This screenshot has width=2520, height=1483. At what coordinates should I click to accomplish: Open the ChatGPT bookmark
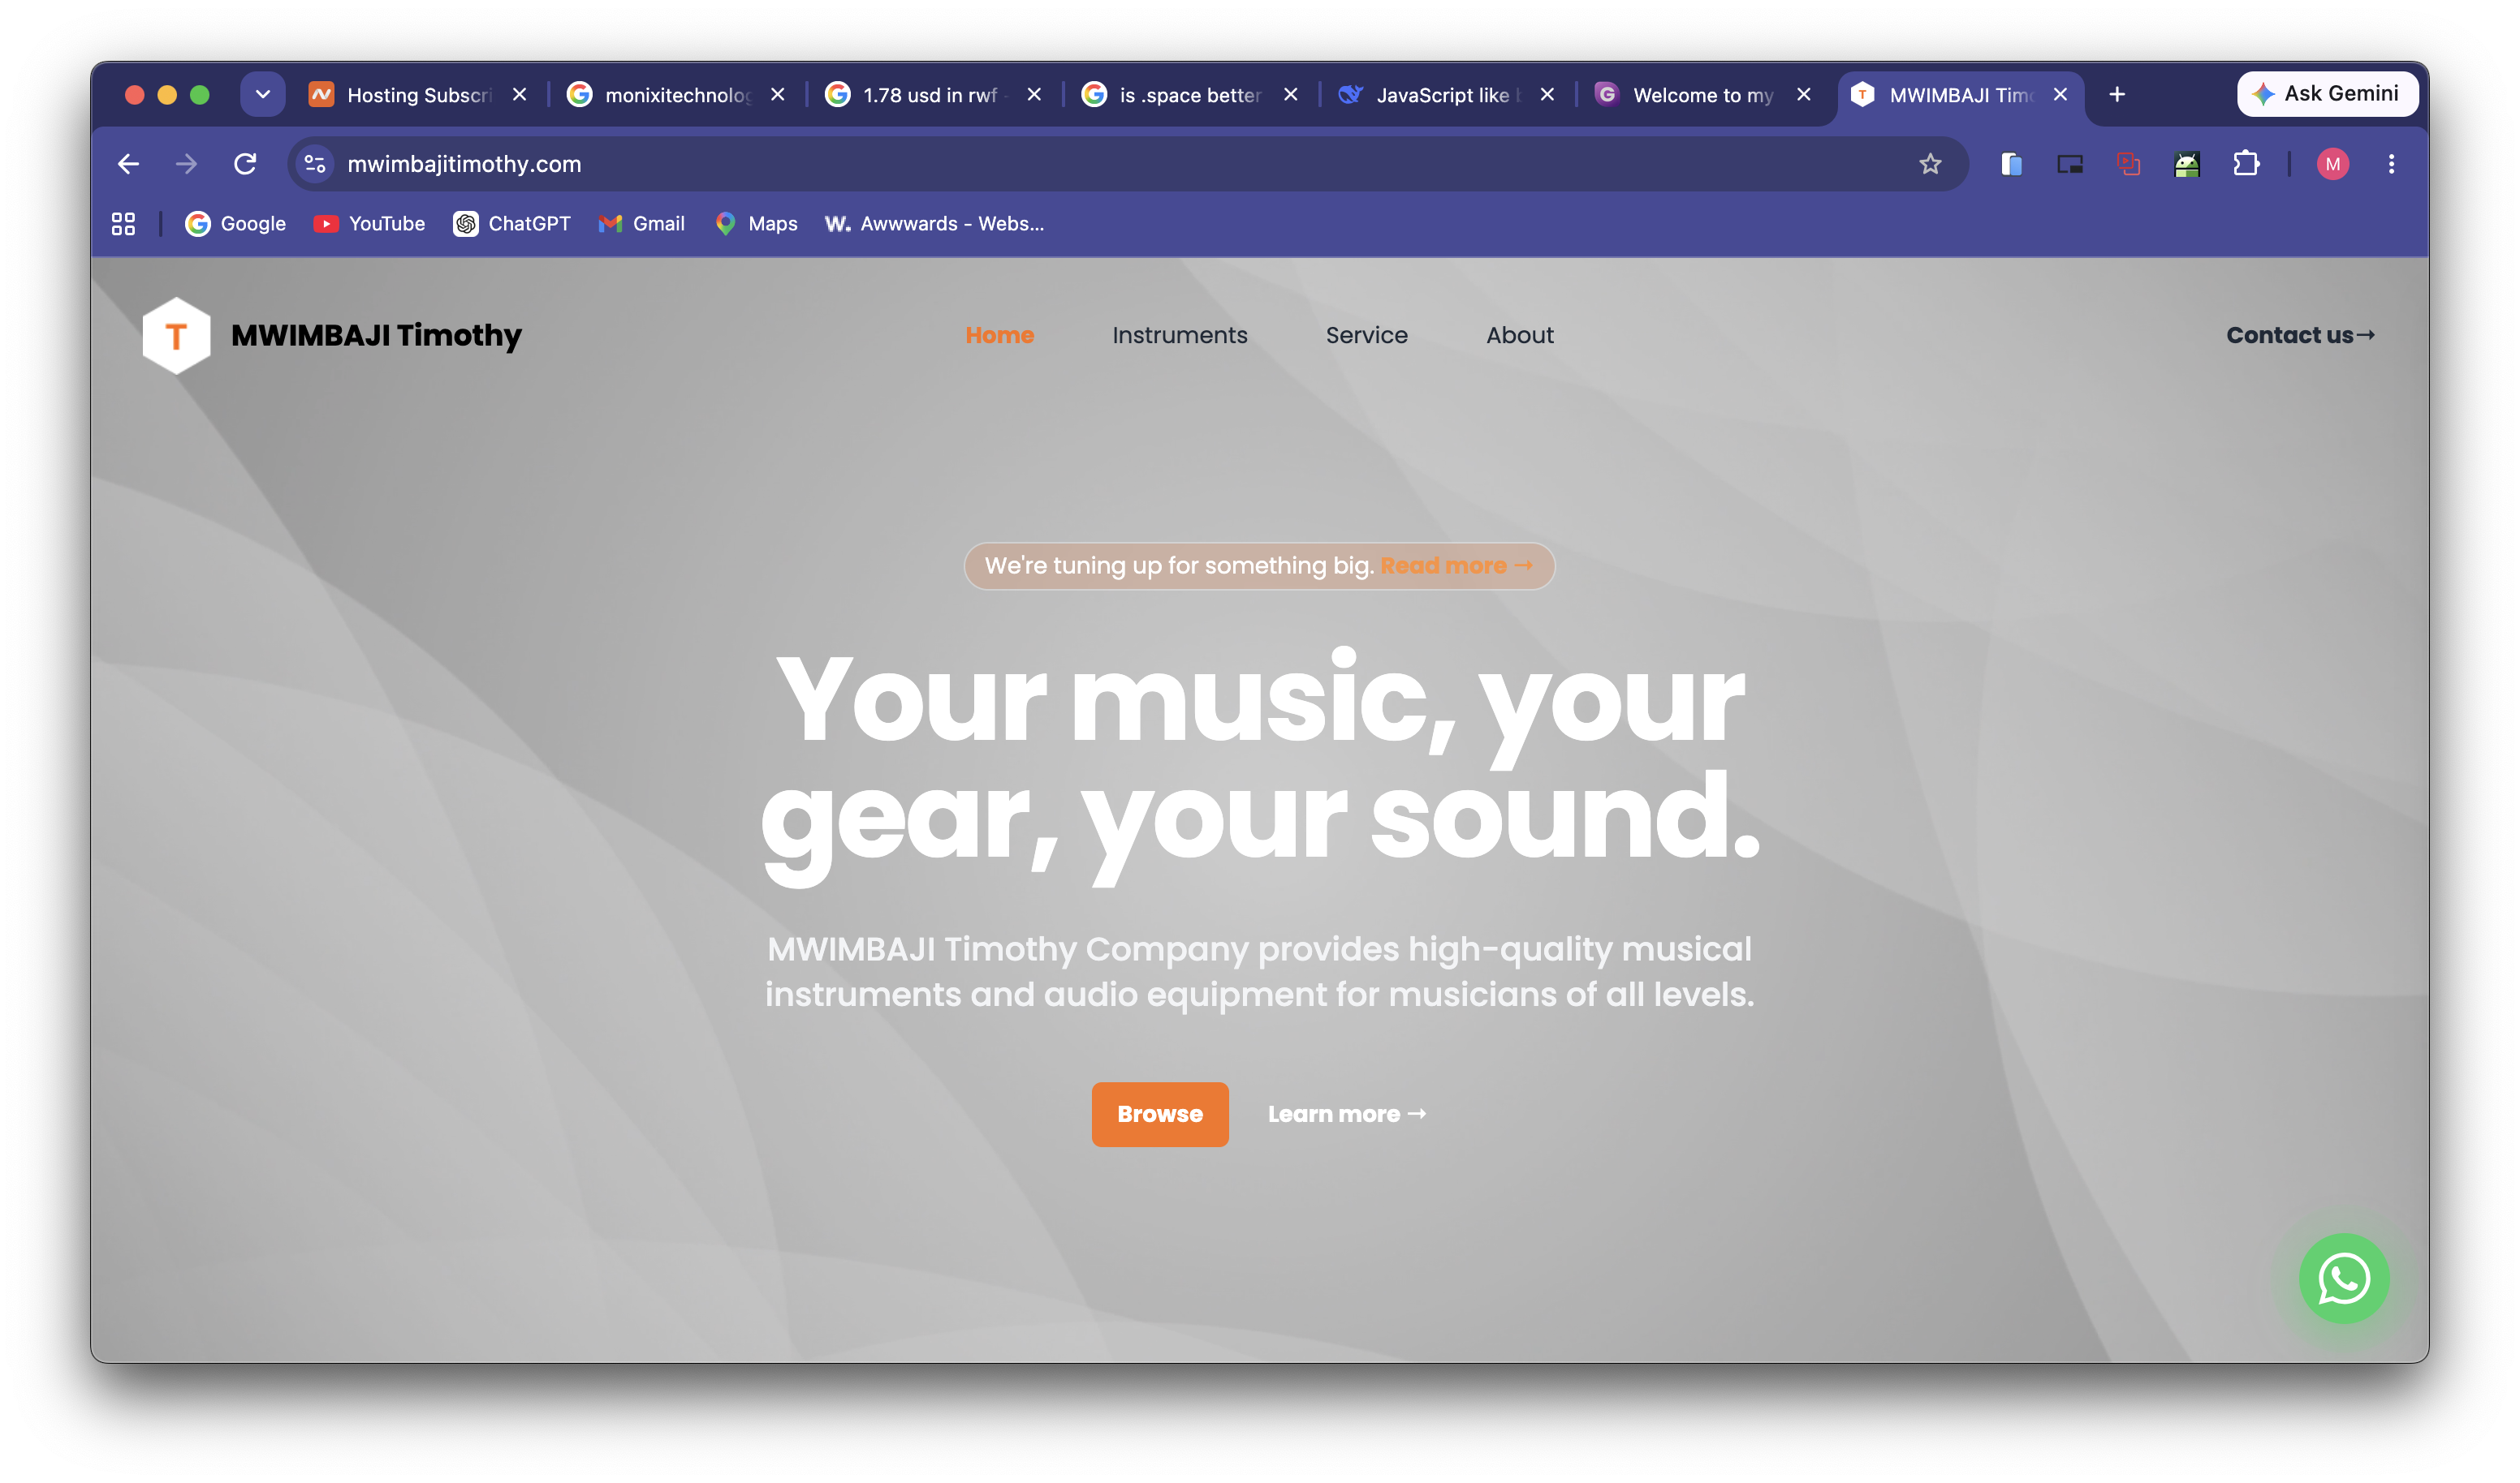tap(512, 224)
